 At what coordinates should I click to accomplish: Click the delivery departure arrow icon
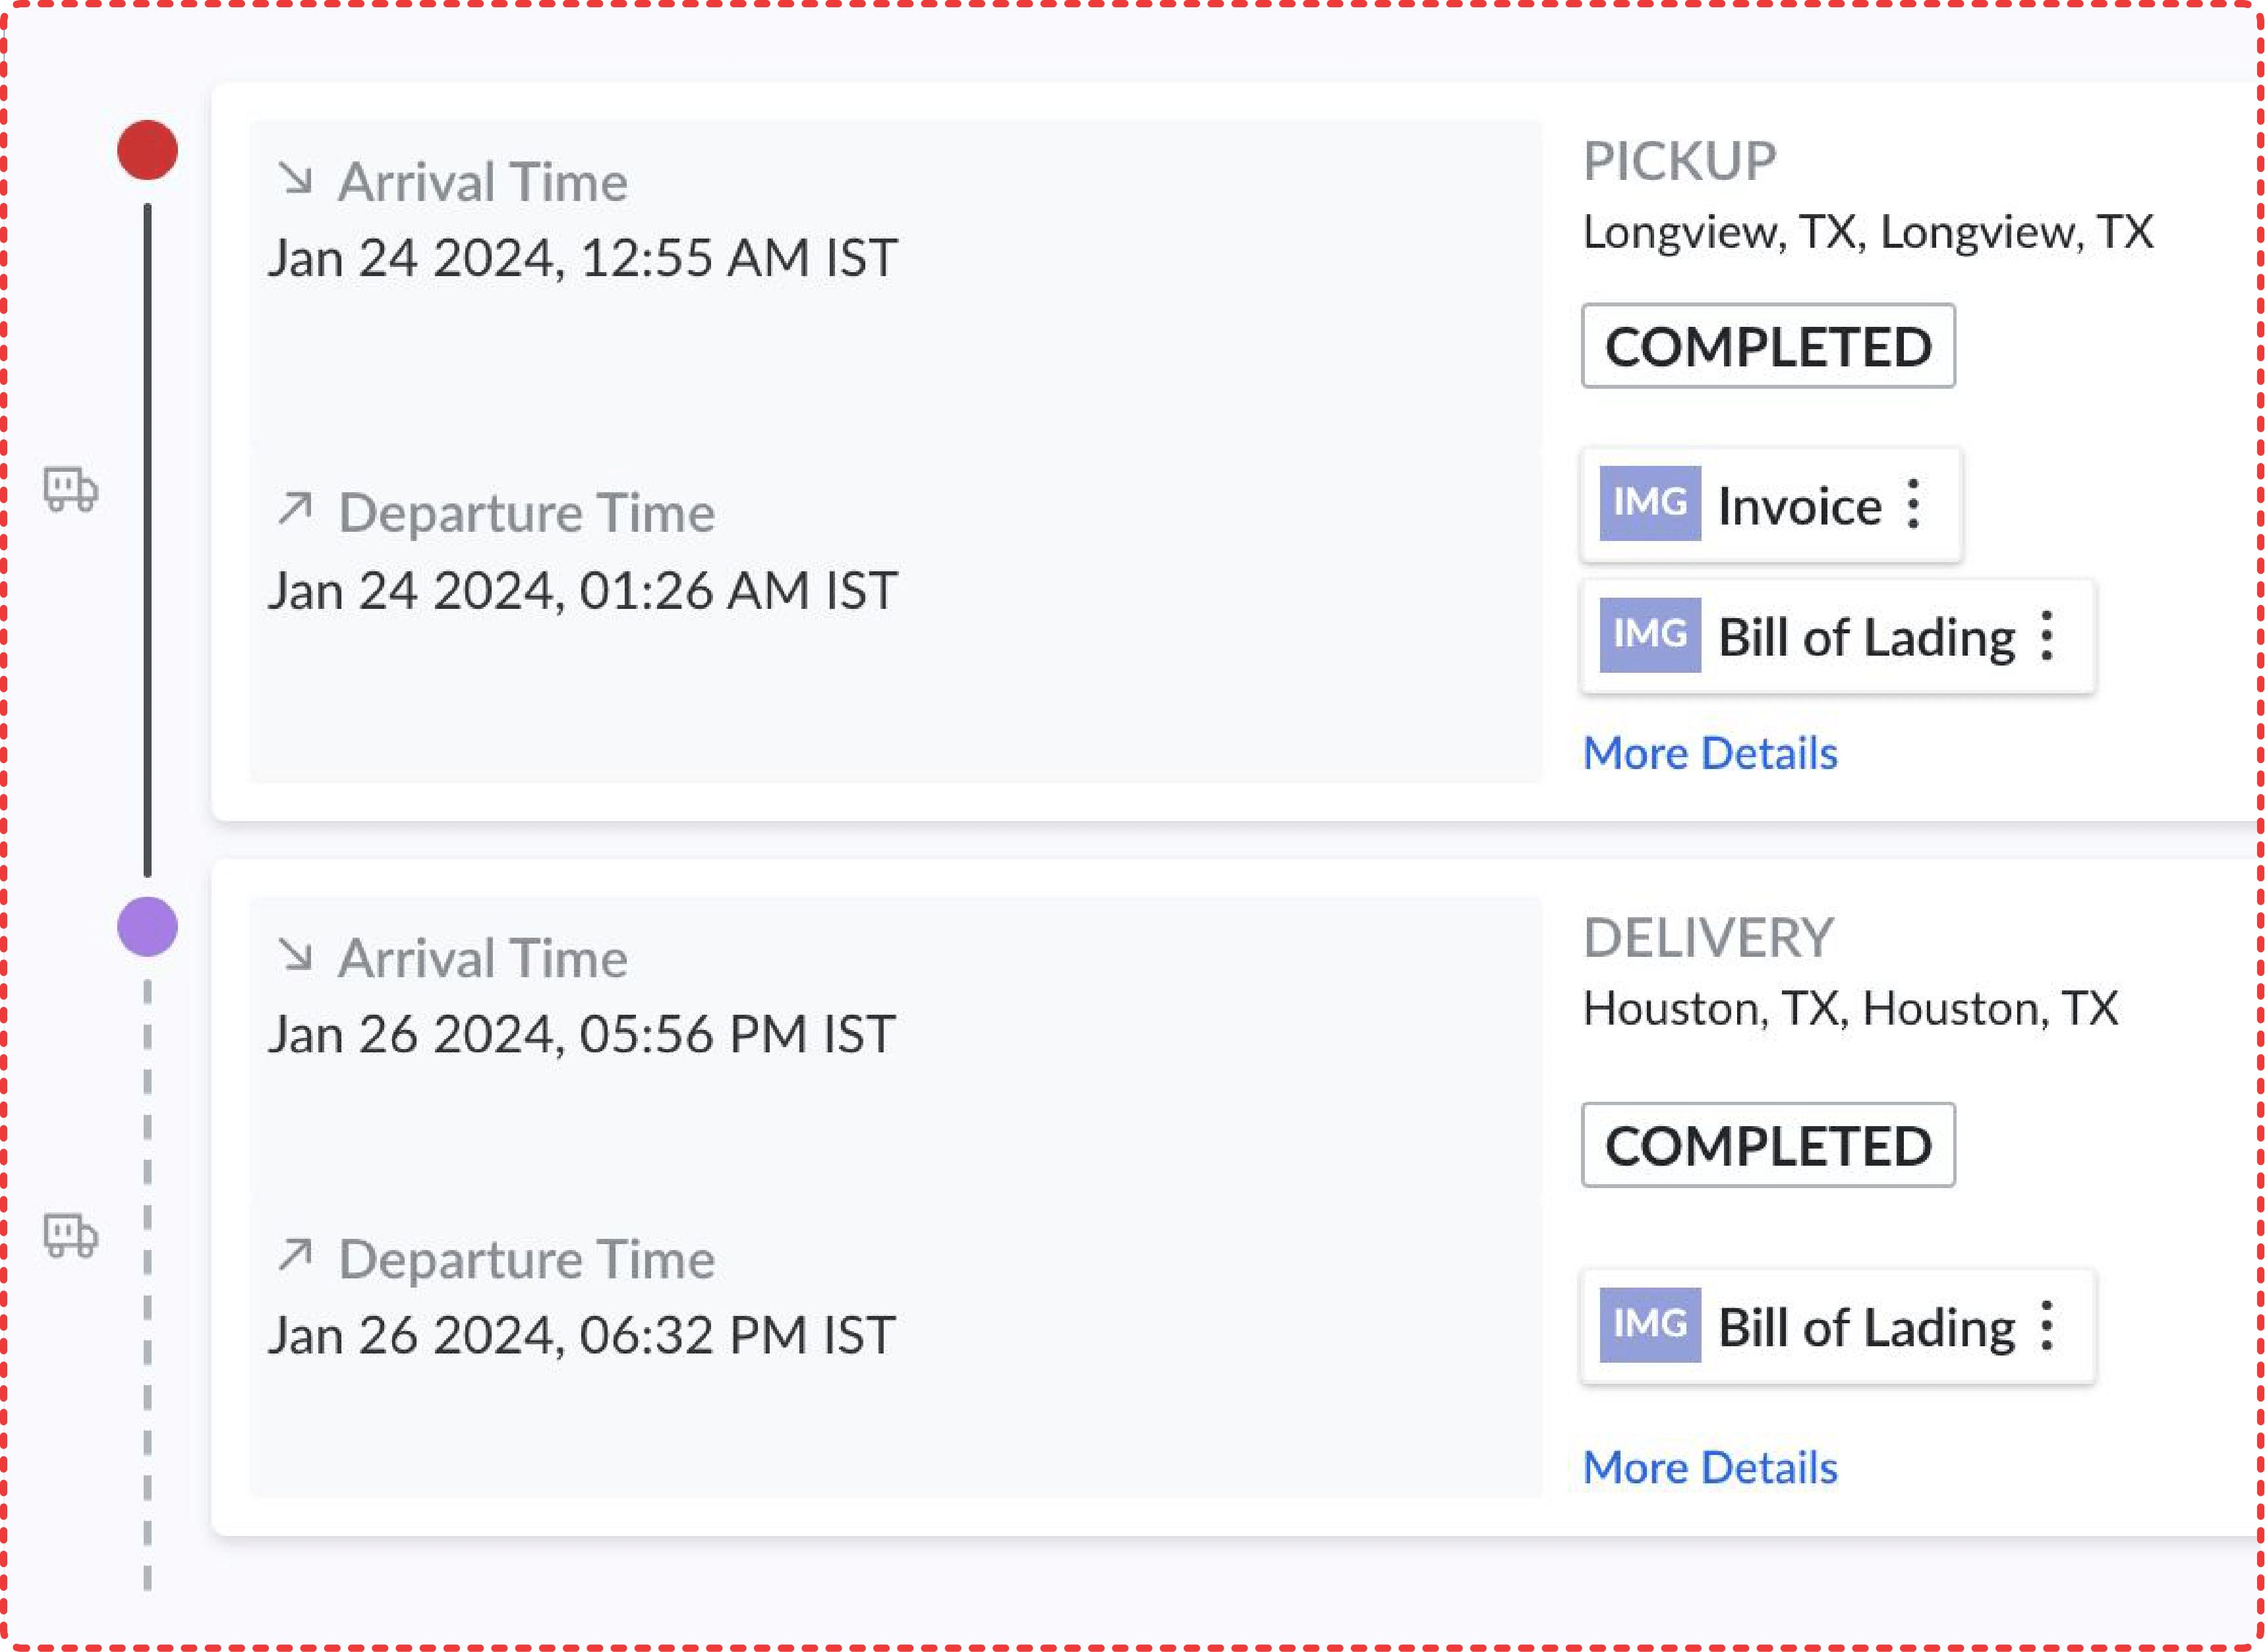point(295,1254)
